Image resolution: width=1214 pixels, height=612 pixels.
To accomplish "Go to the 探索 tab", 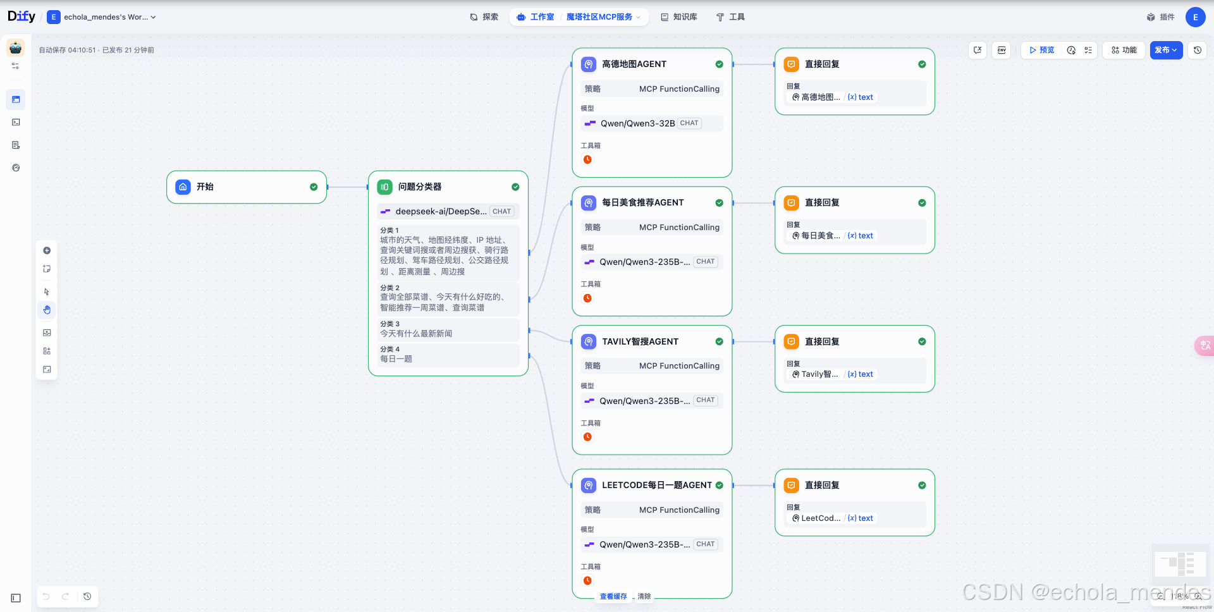I will (x=484, y=17).
